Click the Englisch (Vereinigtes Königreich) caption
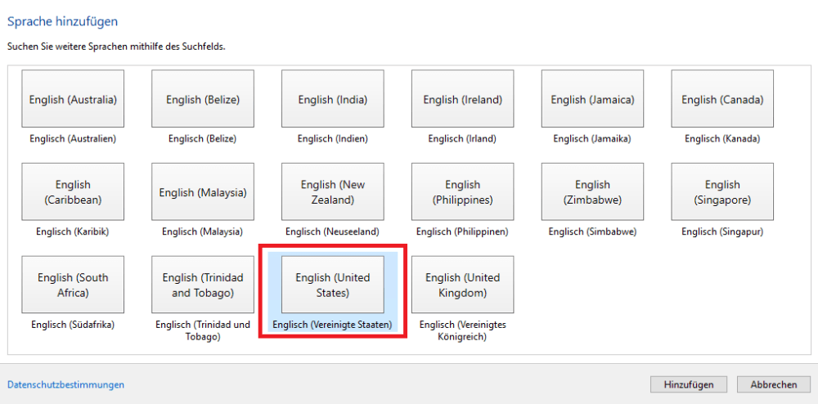The image size is (818, 404). coord(463,330)
